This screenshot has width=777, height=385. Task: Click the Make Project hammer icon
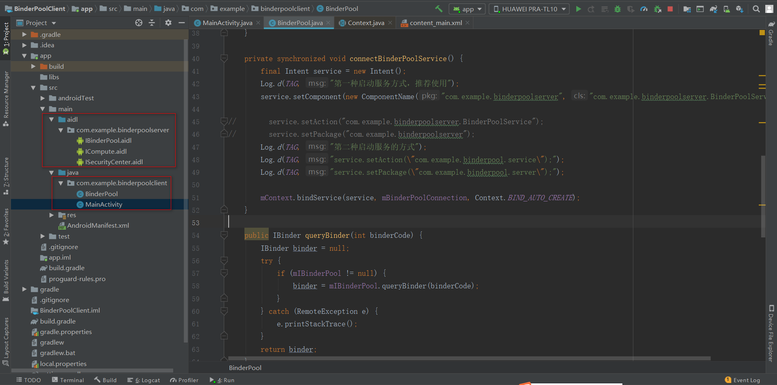[439, 8]
